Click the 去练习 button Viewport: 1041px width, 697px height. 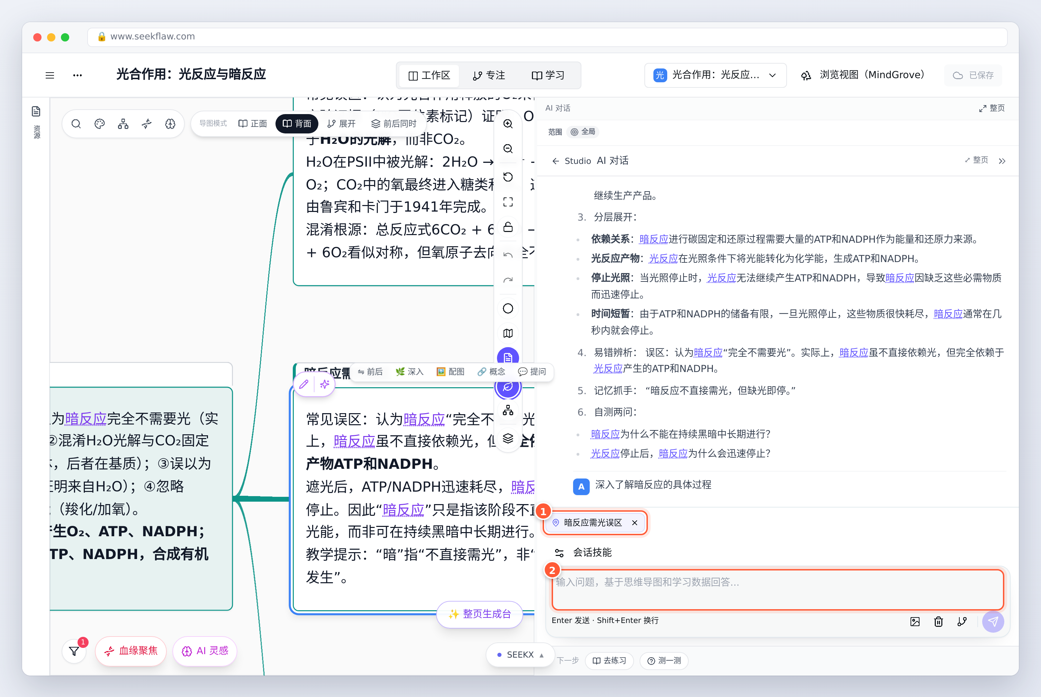pos(609,661)
